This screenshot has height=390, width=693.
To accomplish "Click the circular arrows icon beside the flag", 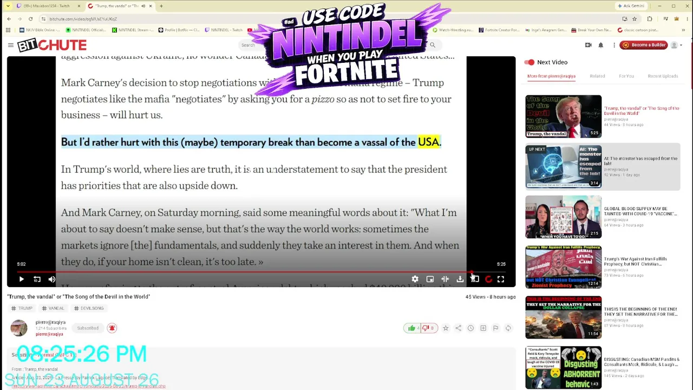I will click(x=508, y=328).
